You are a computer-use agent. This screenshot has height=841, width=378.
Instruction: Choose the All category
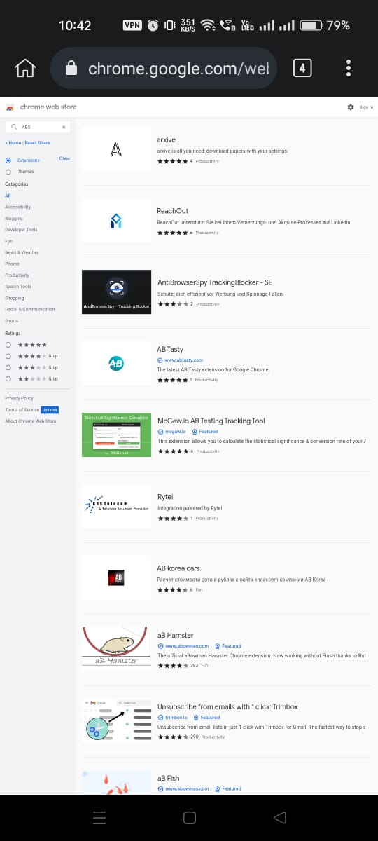point(8,196)
